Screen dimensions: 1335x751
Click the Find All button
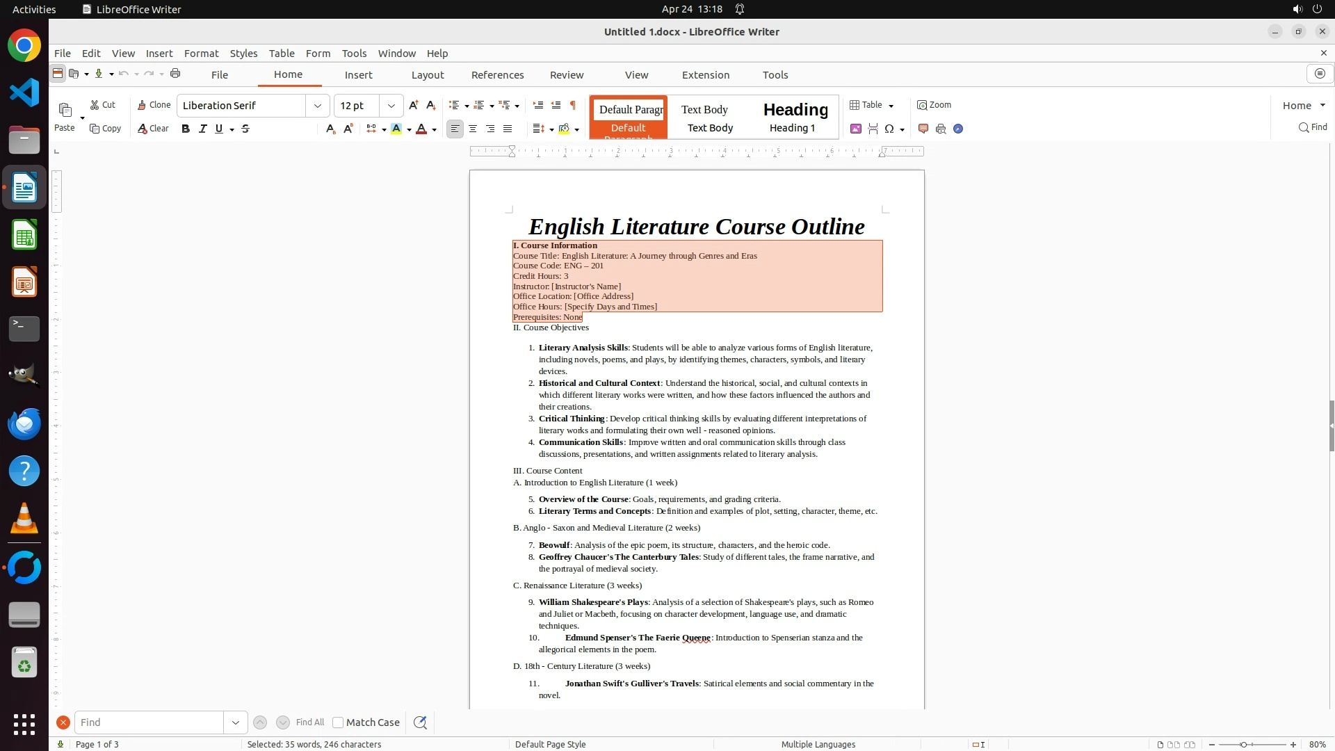pos(309,722)
